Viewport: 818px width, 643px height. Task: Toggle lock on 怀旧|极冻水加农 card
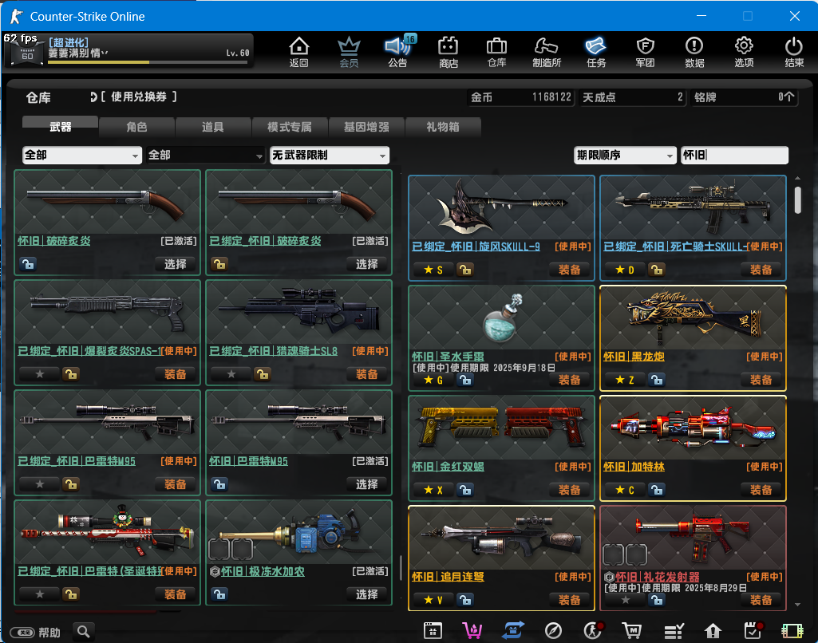click(x=219, y=594)
